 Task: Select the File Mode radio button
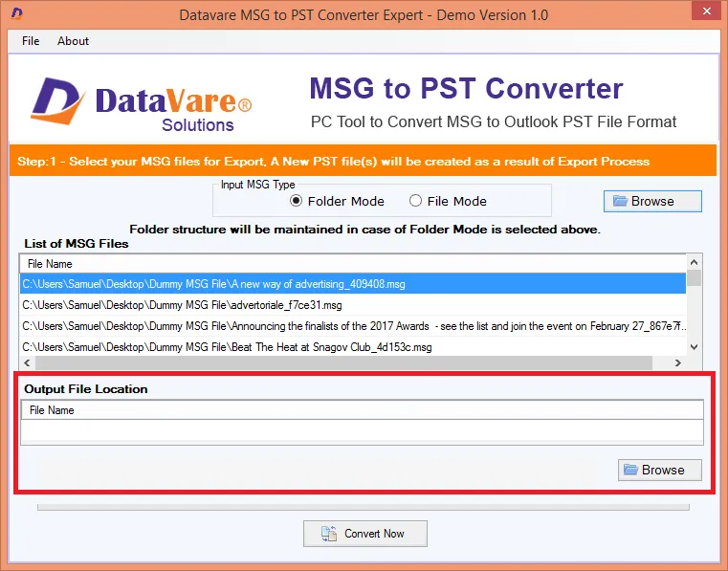(415, 201)
